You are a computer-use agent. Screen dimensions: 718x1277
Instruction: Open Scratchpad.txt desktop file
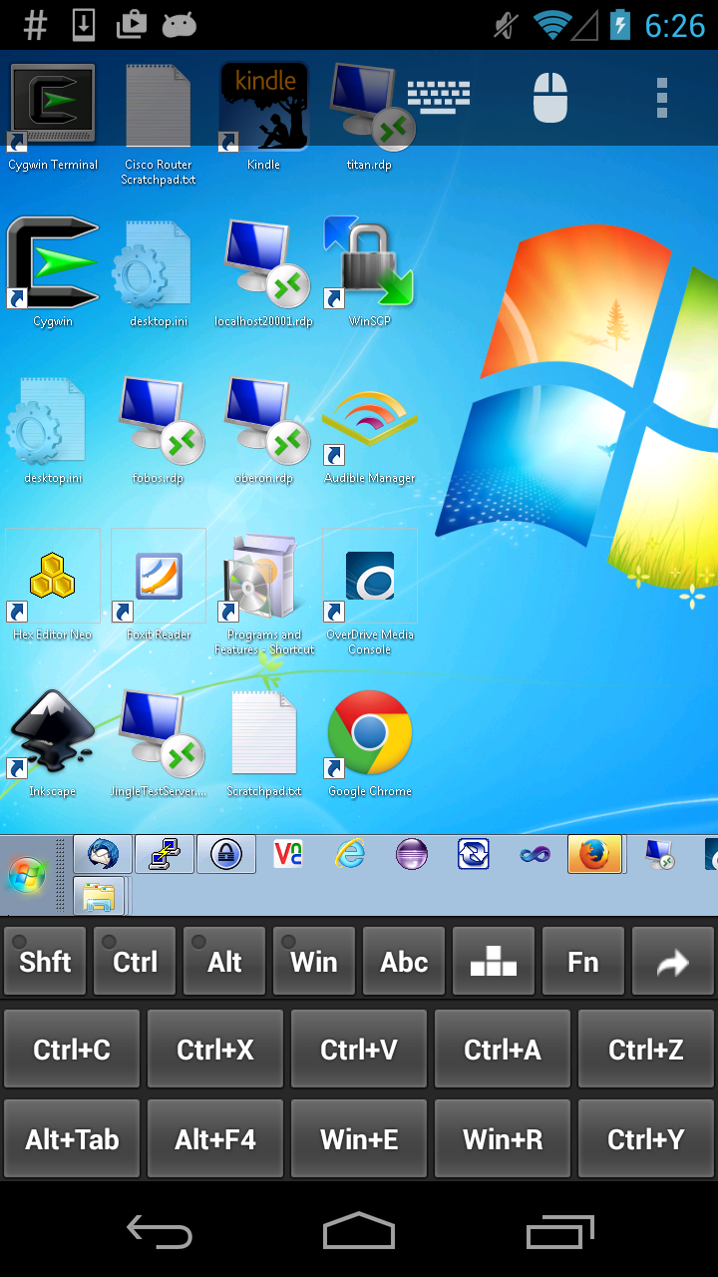click(263, 742)
